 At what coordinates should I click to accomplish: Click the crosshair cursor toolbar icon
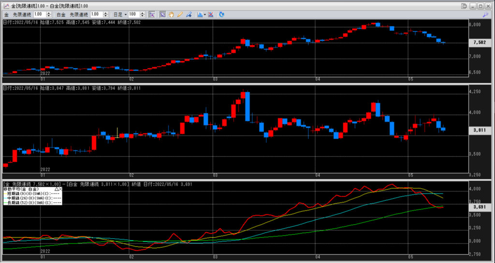click(x=152, y=14)
